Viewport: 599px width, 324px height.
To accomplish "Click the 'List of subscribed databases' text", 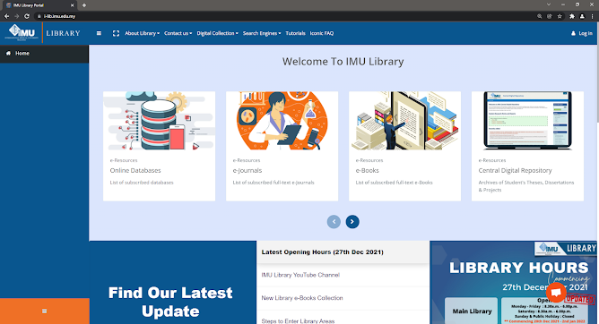I will [x=142, y=183].
